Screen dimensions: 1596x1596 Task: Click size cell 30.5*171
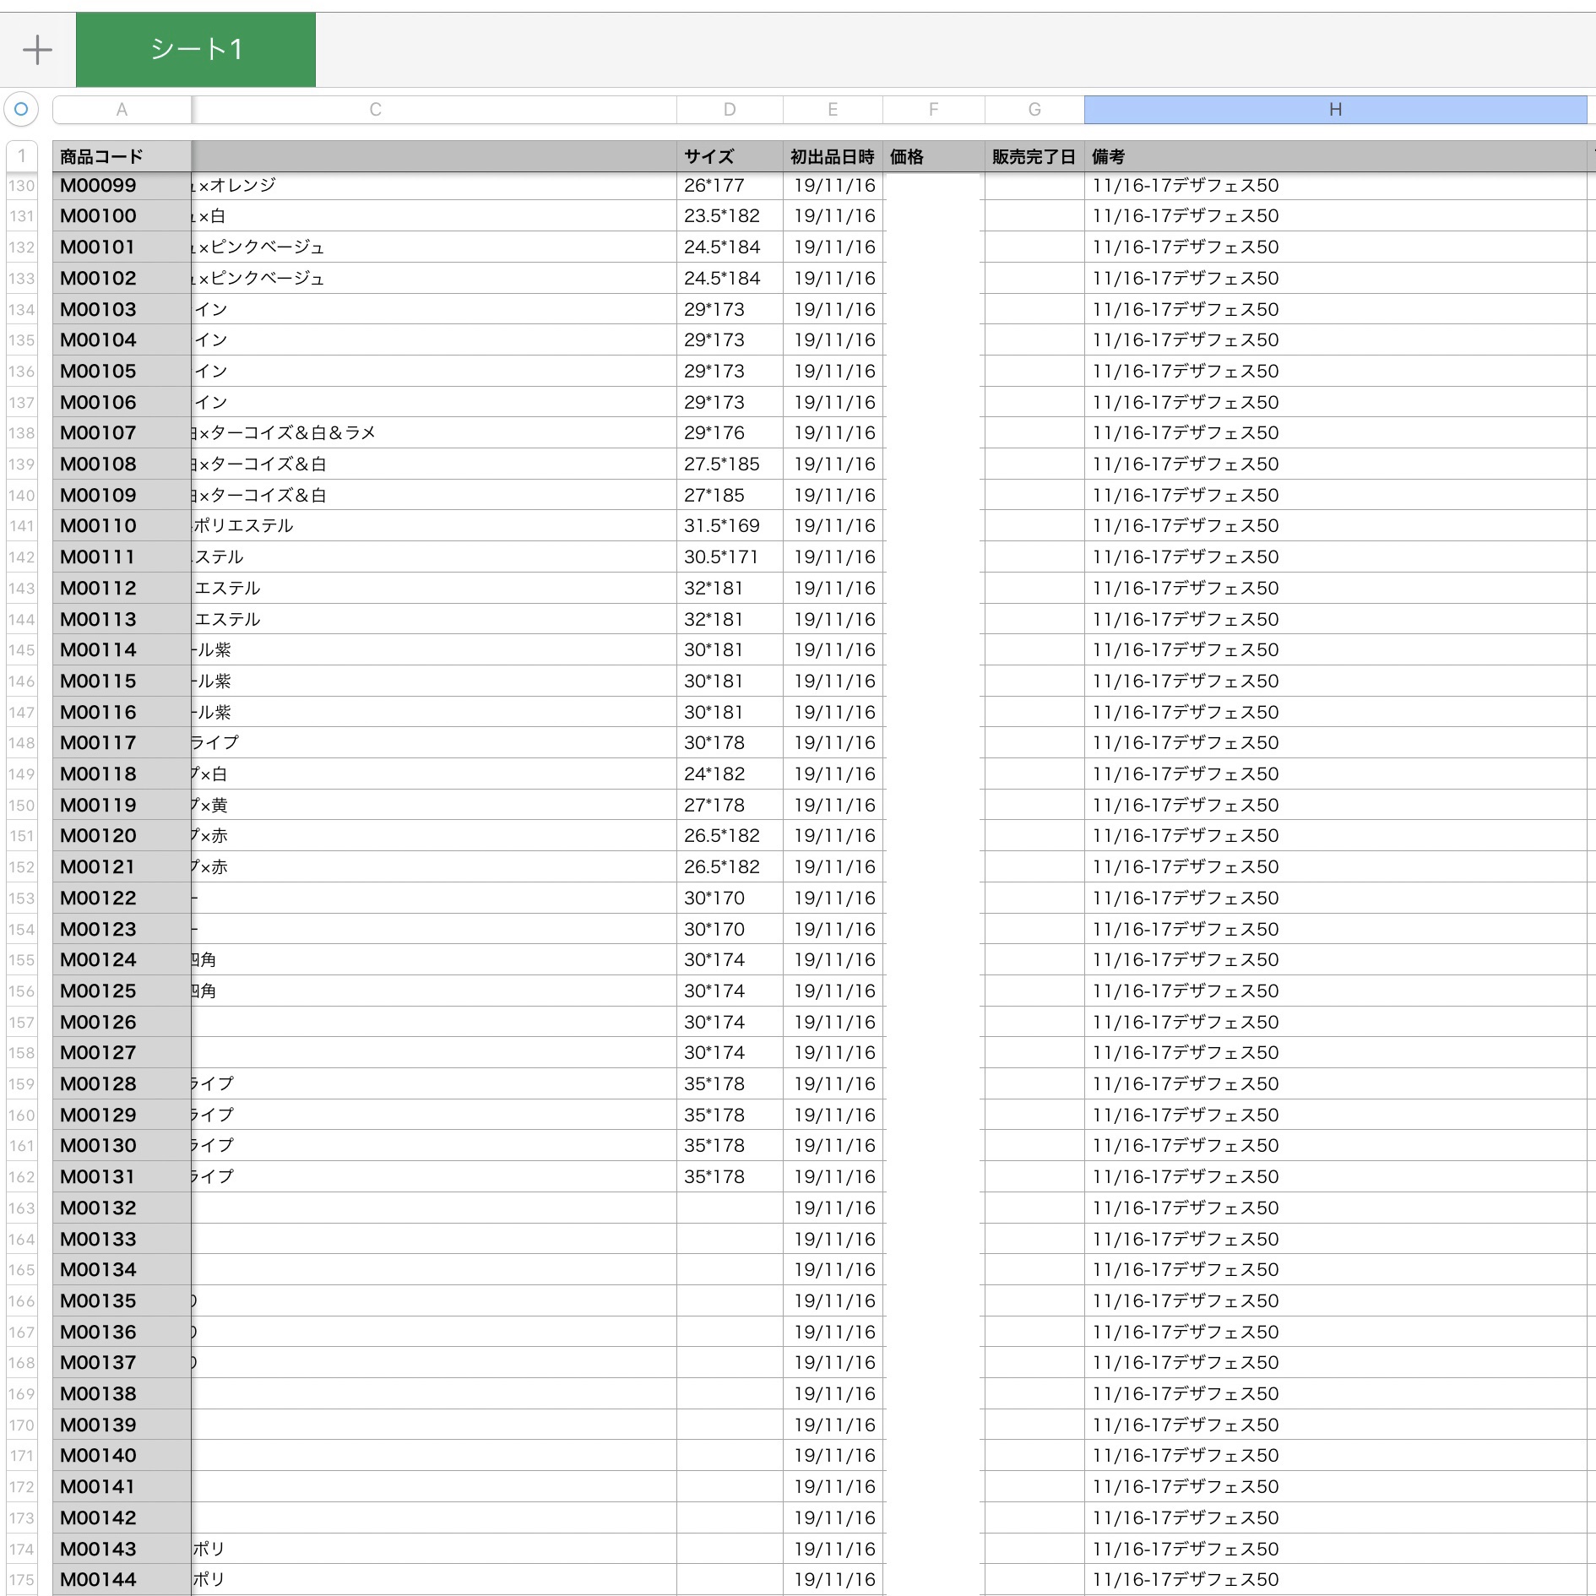pyautogui.click(x=730, y=557)
